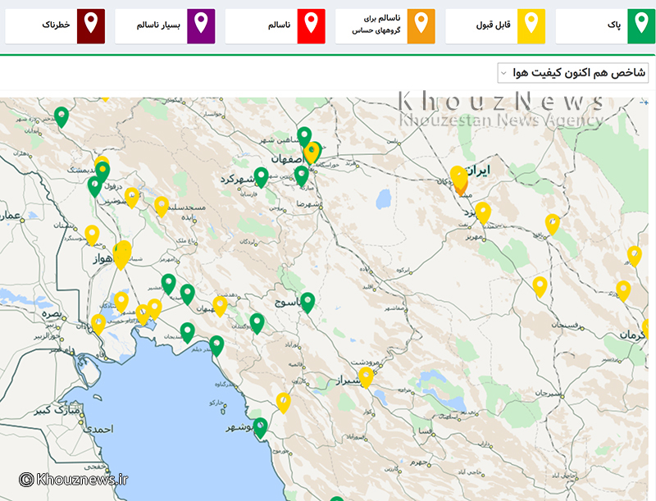Select the green pin at Shahrekord
Viewport: 656px width, 501px height.
tap(261, 178)
